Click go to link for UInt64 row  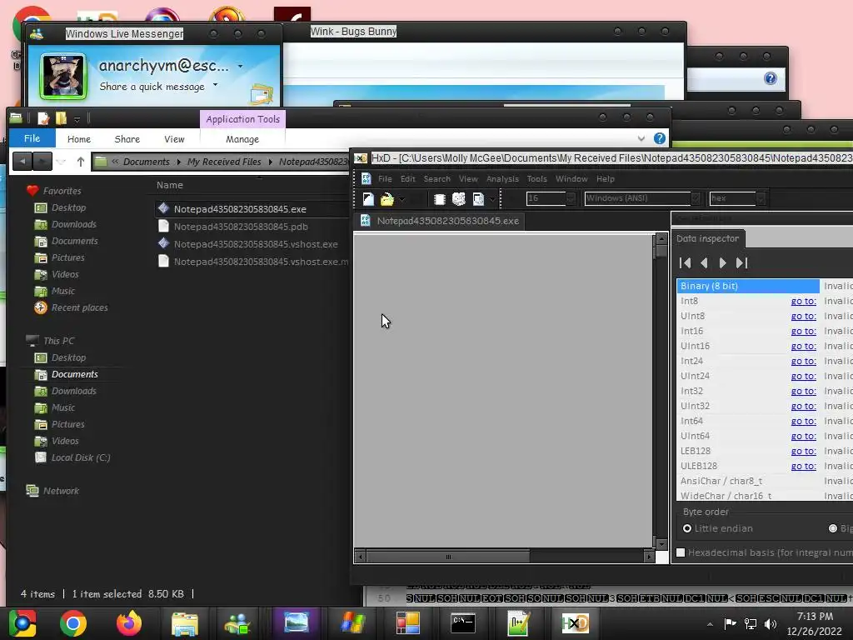pos(804,436)
